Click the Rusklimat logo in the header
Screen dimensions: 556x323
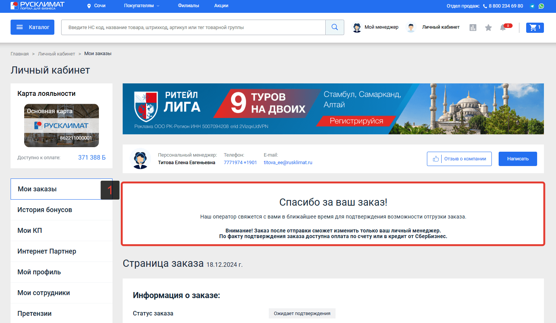click(37, 6)
